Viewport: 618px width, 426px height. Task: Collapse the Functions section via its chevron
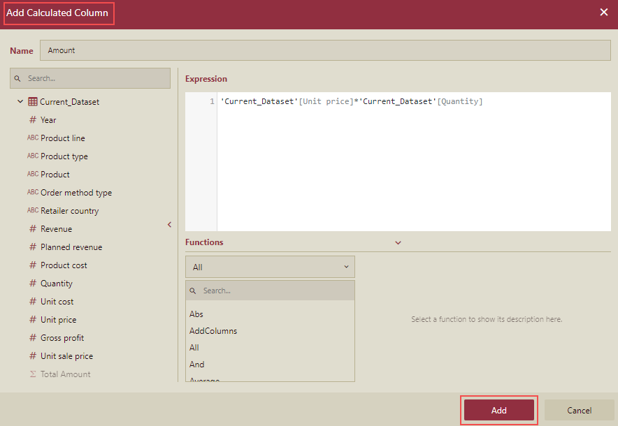(x=398, y=242)
